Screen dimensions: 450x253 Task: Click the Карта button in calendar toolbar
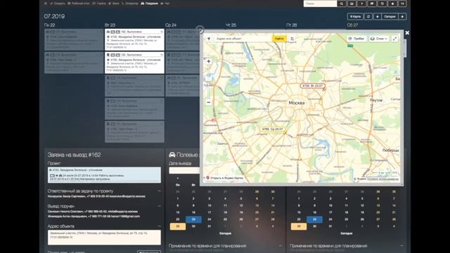coord(355,17)
